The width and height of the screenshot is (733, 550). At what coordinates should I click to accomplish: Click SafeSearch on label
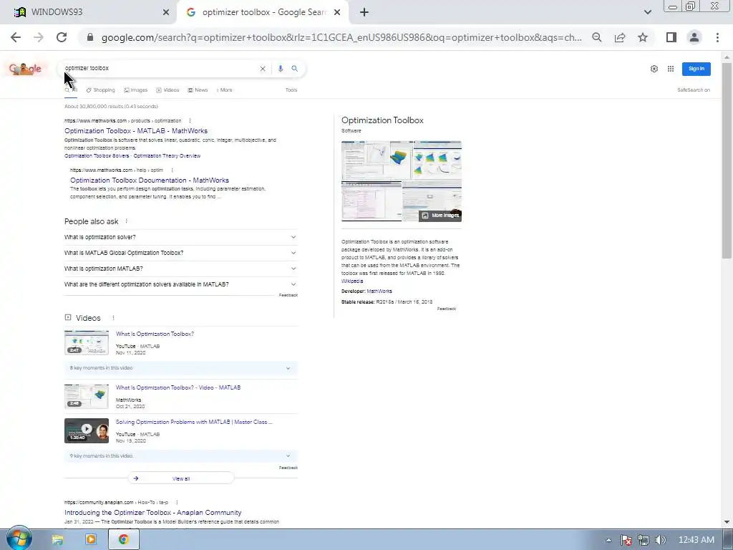pyautogui.click(x=693, y=90)
